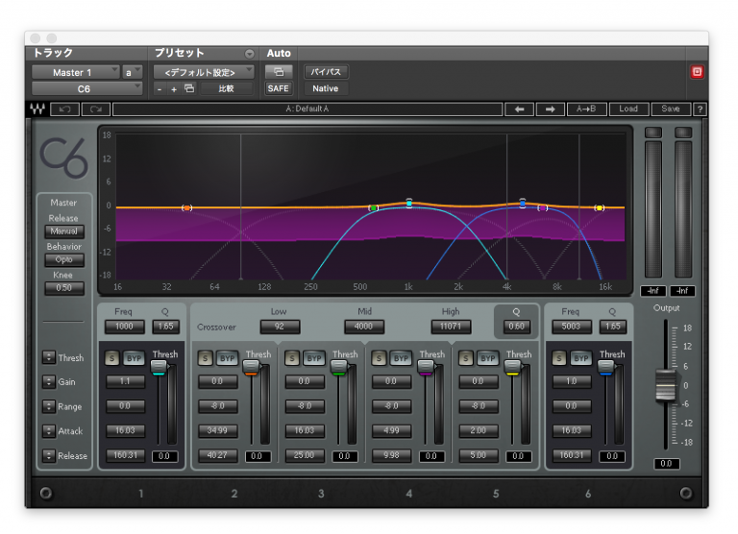Click the red target button at top right
The image size is (738, 534).
click(x=697, y=72)
